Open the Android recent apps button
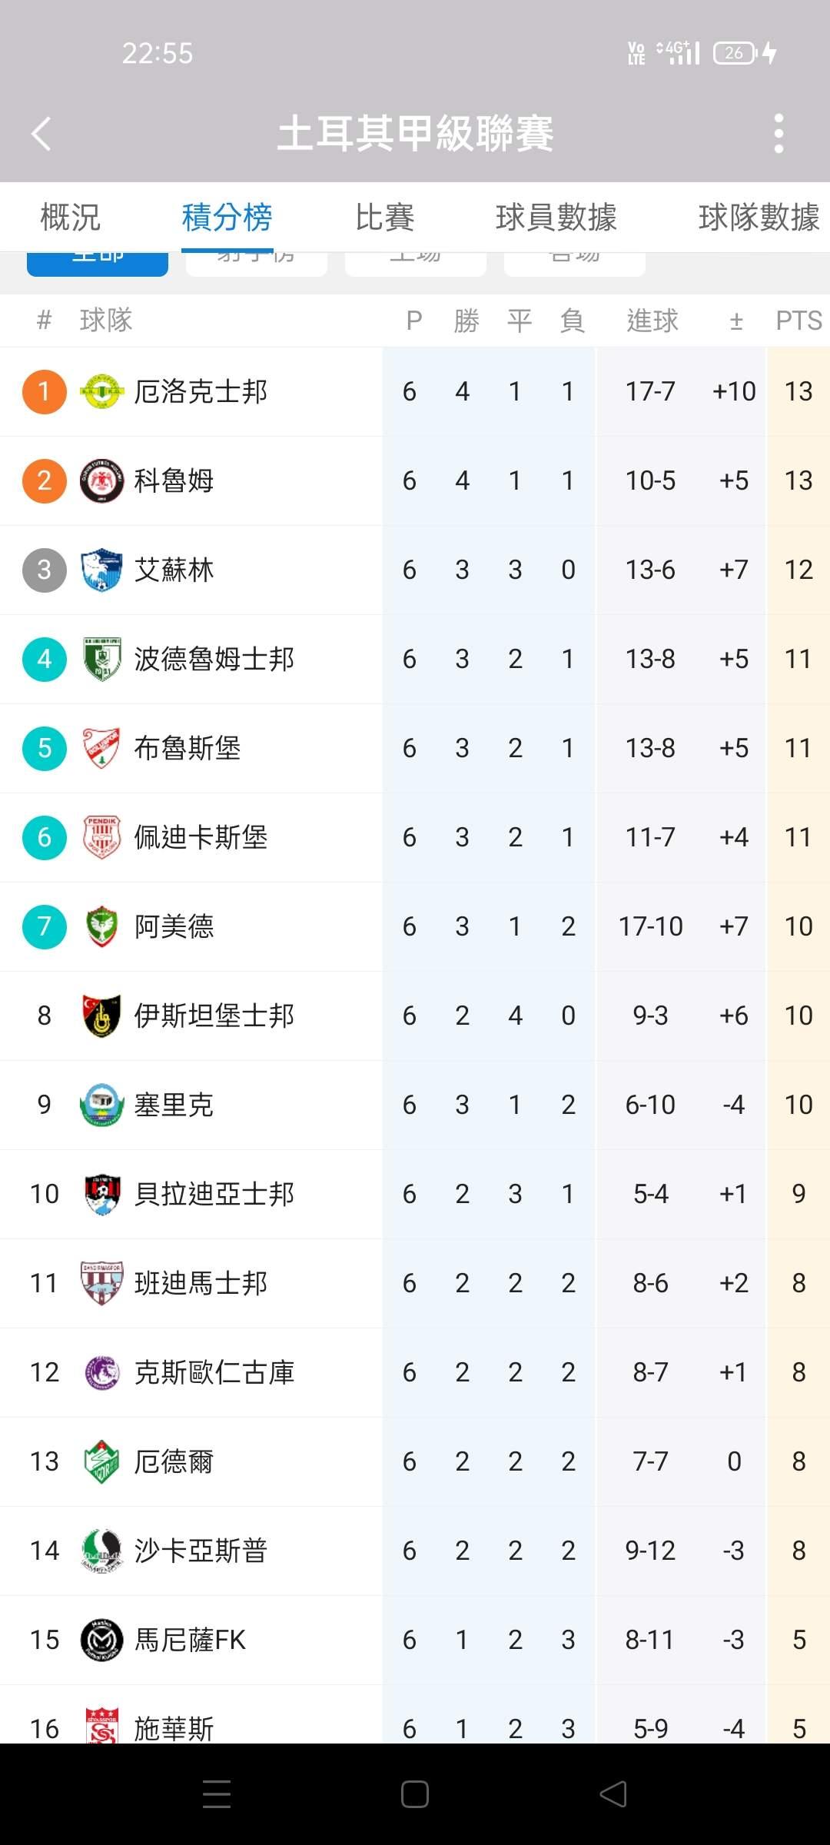 point(217,1794)
